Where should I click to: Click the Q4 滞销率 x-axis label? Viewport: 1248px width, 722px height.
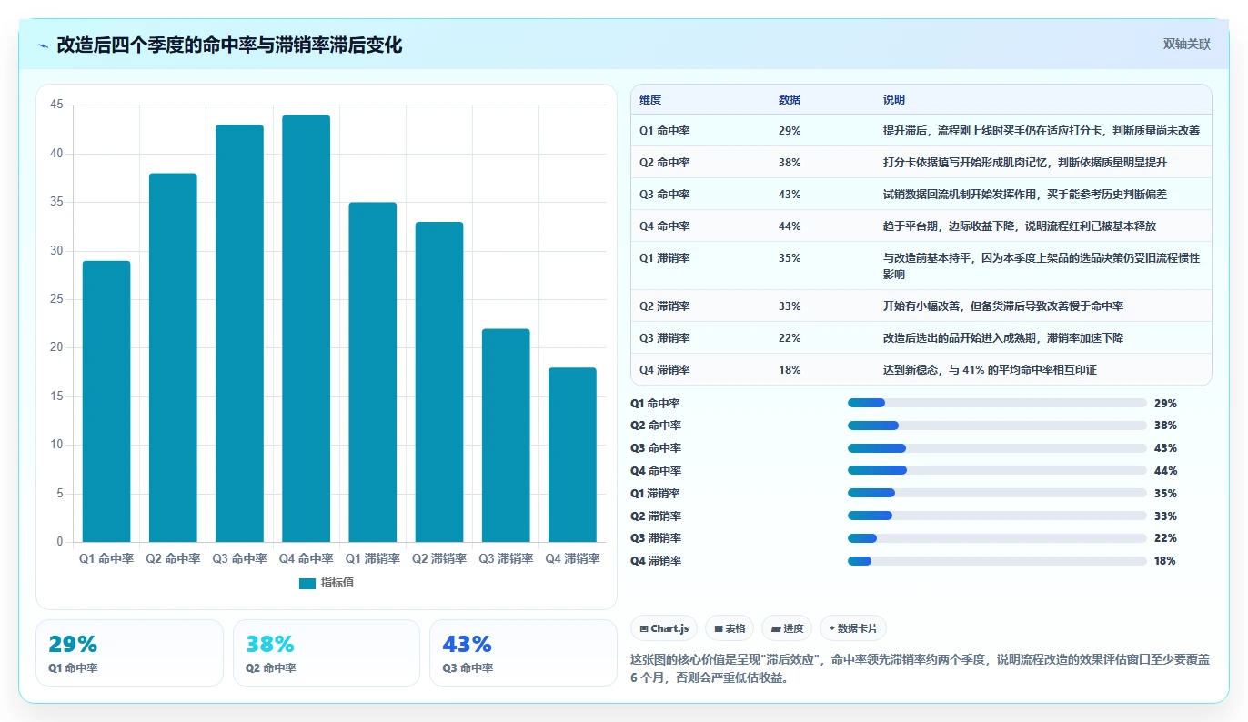pos(572,559)
